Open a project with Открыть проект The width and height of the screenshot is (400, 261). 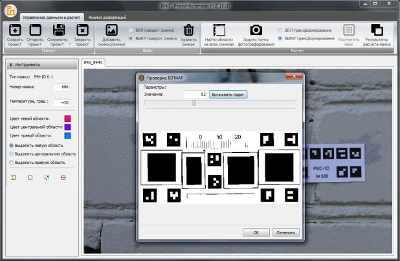point(35,30)
